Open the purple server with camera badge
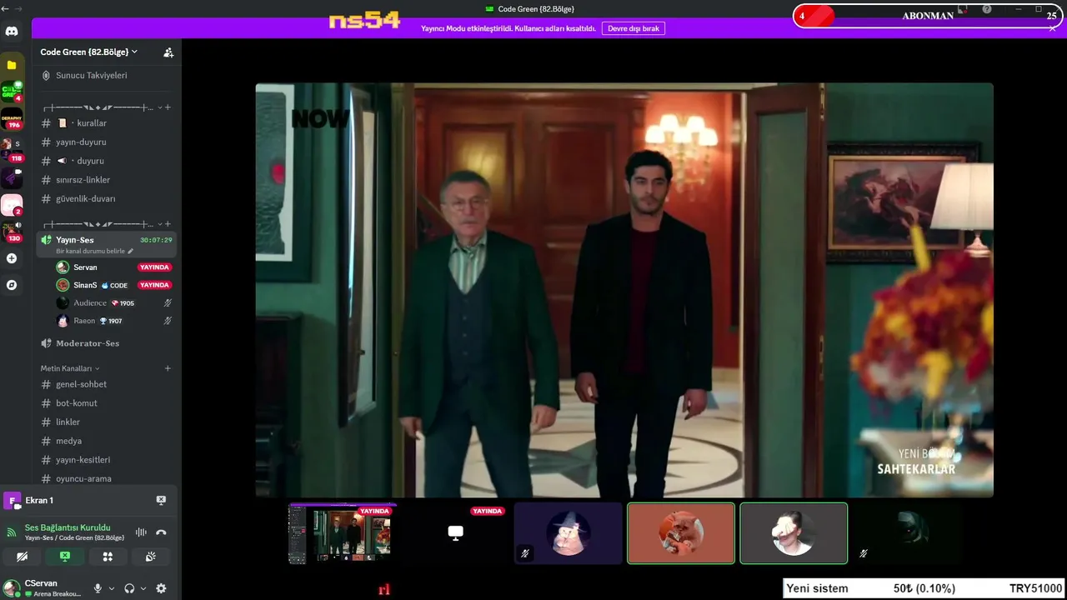 point(12,177)
